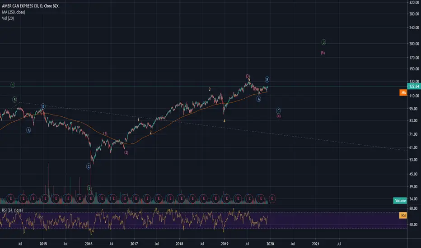Click the 80.00 RSI axis label

[413, 208]
